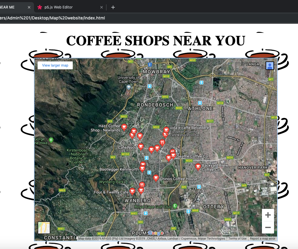Select the Chinos Coffee House marker
The height and width of the screenshot is (249, 298).
156,178
